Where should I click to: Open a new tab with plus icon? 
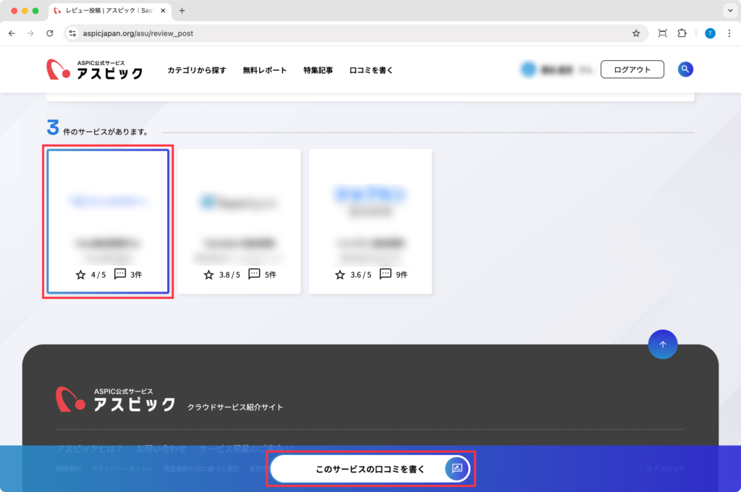(x=182, y=10)
